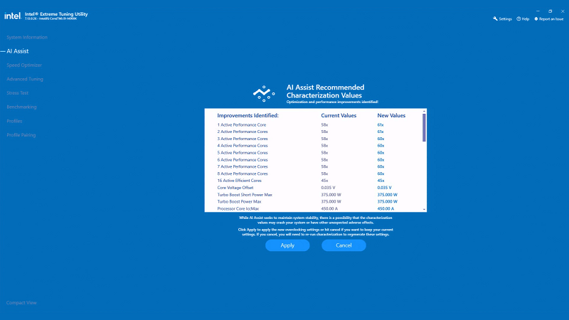
Task: Go to Speed Optimizer
Action: [24, 65]
